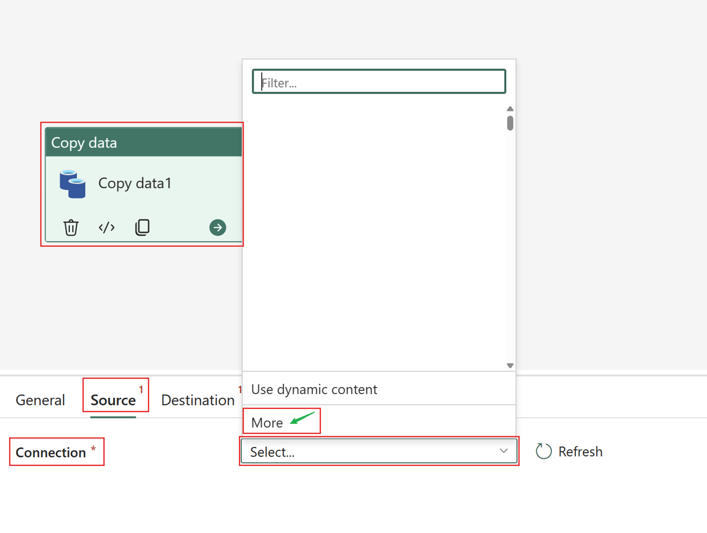Viewport: 707px width, 533px height.
Task: Open the General tab
Action: [x=40, y=400]
